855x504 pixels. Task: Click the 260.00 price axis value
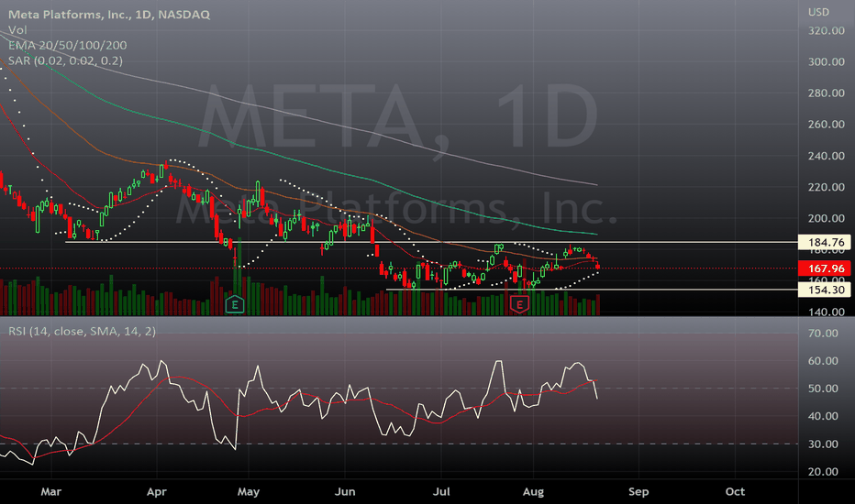coord(826,125)
